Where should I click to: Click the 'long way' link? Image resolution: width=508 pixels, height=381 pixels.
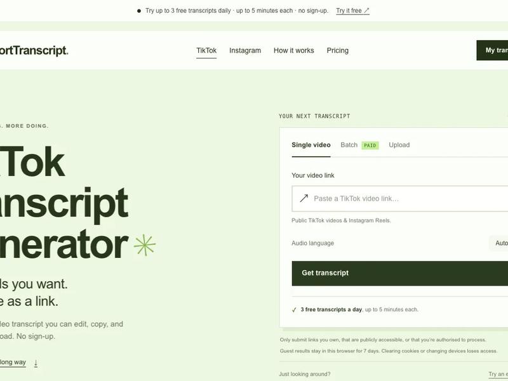13,362
